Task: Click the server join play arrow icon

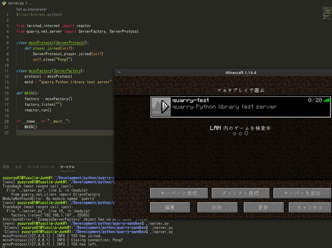Action: click(165, 107)
